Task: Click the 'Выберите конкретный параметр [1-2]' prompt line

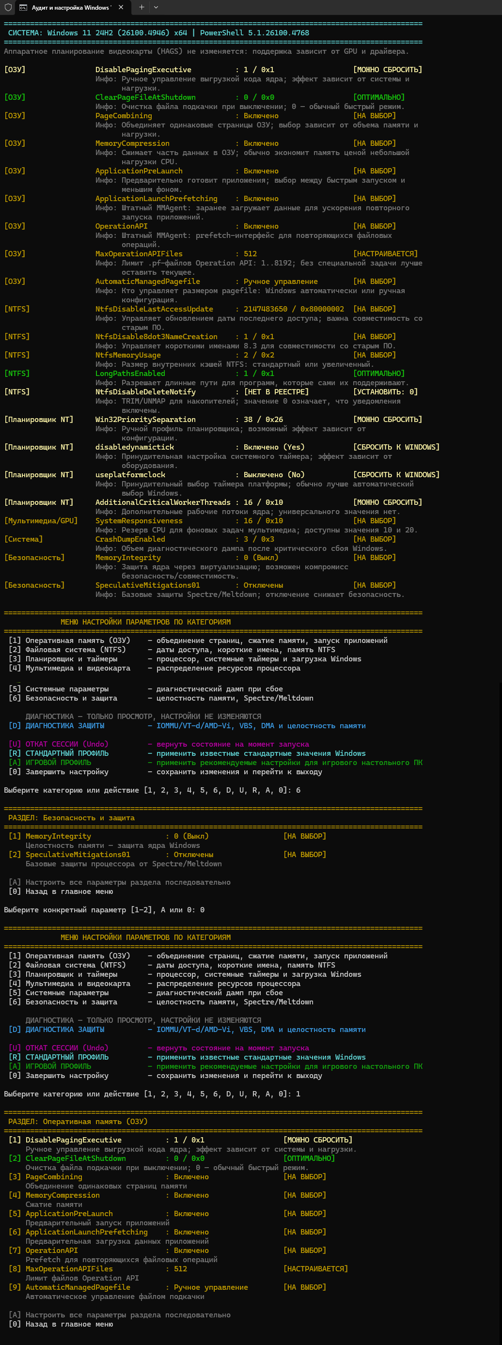Action: (x=104, y=909)
